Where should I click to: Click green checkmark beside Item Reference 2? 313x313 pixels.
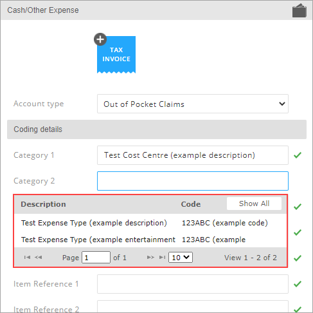point(298,309)
